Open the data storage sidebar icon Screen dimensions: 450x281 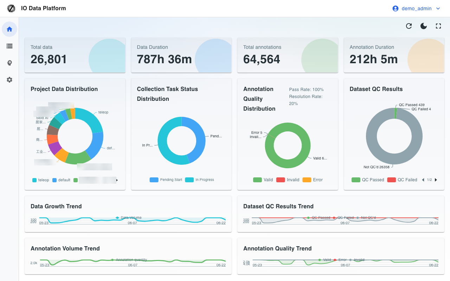pos(9,46)
